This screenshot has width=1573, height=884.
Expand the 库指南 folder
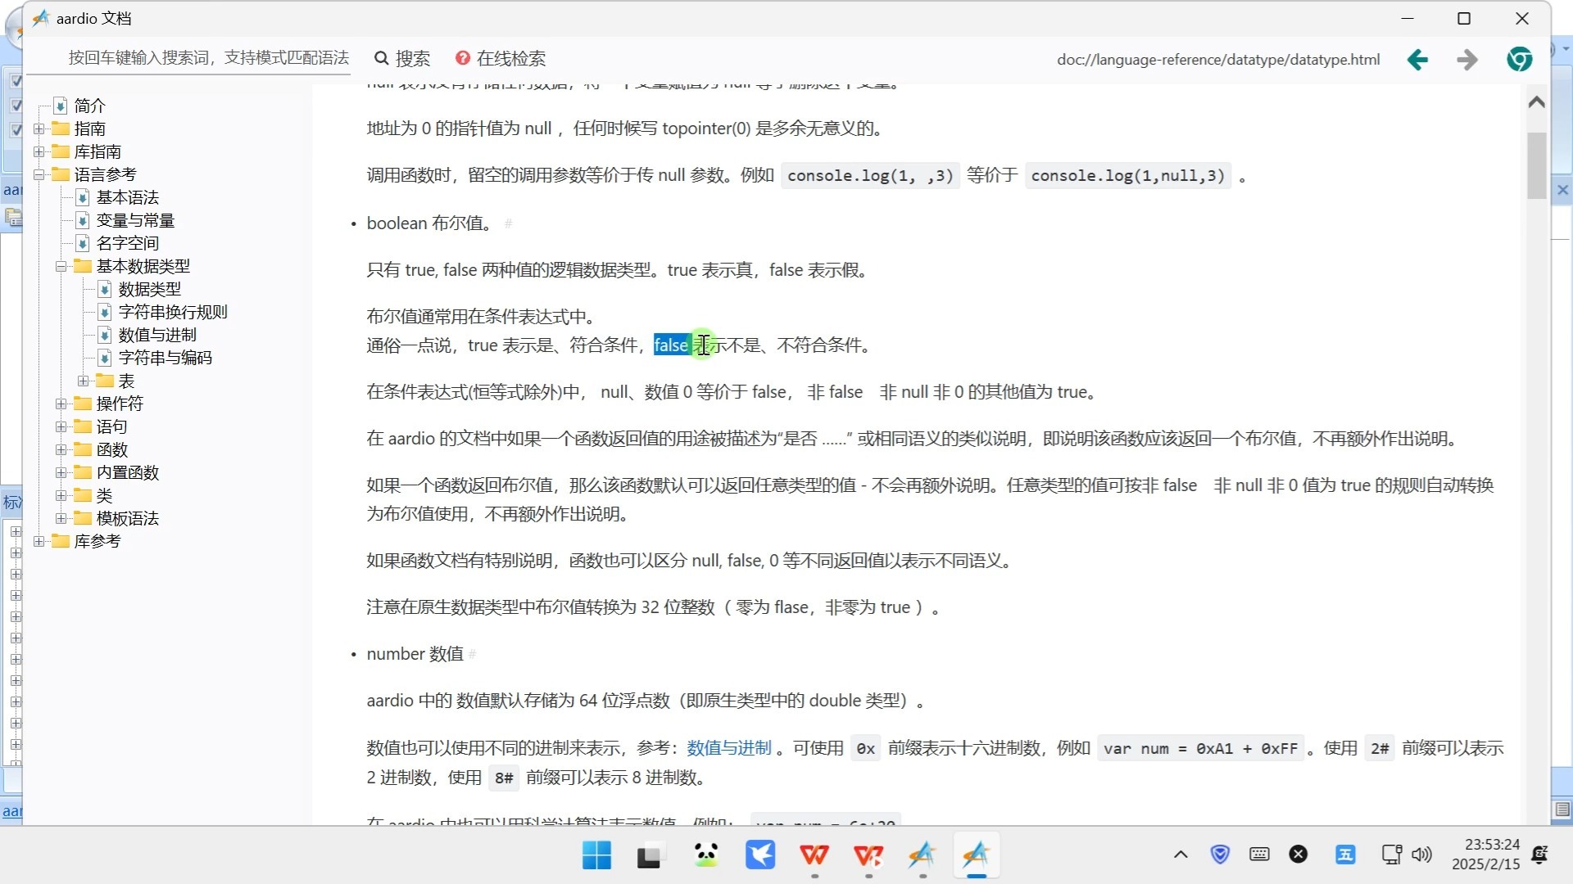(39, 151)
